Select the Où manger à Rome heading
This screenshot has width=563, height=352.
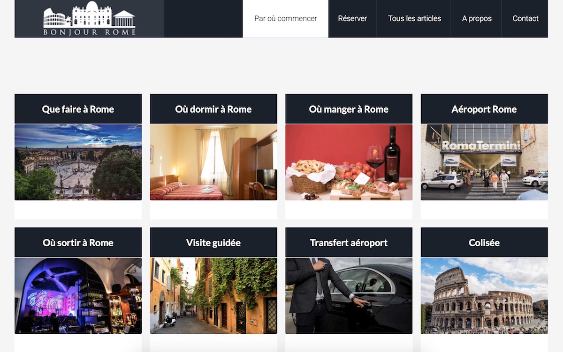(349, 109)
